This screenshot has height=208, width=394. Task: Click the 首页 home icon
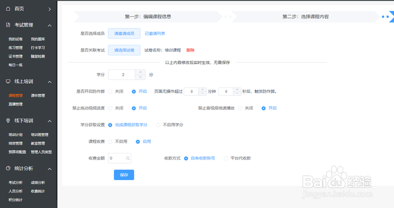point(8,9)
